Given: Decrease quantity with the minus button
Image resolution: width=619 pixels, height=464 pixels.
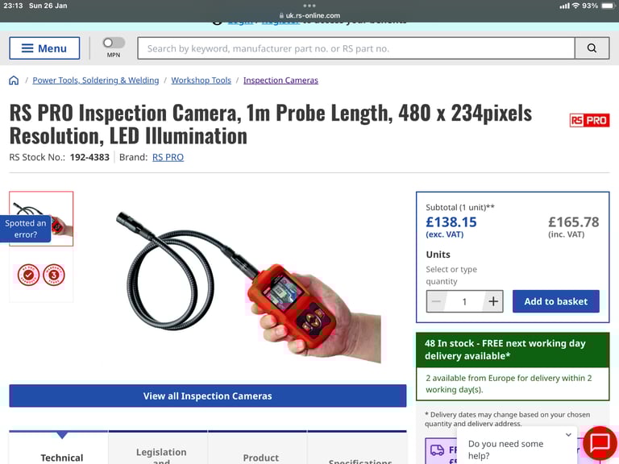Looking at the screenshot, I should point(436,301).
